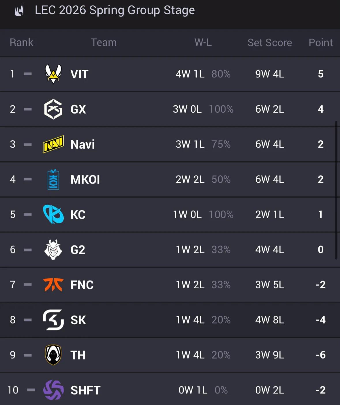Click the vertical scrollbar on the right edge
The width and height of the screenshot is (340, 405).
(x=336, y=190)
